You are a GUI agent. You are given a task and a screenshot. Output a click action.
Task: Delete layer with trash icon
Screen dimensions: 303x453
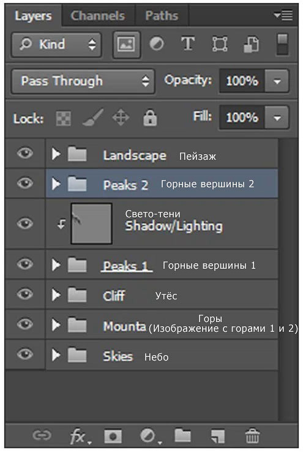pos(252,436)
